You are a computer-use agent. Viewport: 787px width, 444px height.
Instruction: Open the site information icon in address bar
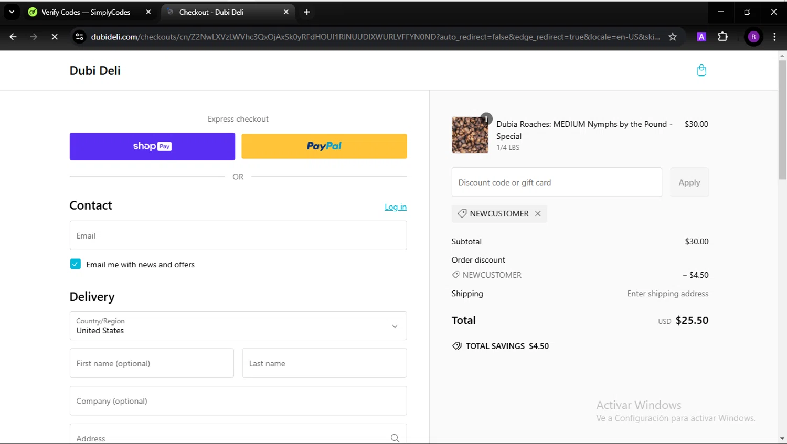tap(79, 37)
